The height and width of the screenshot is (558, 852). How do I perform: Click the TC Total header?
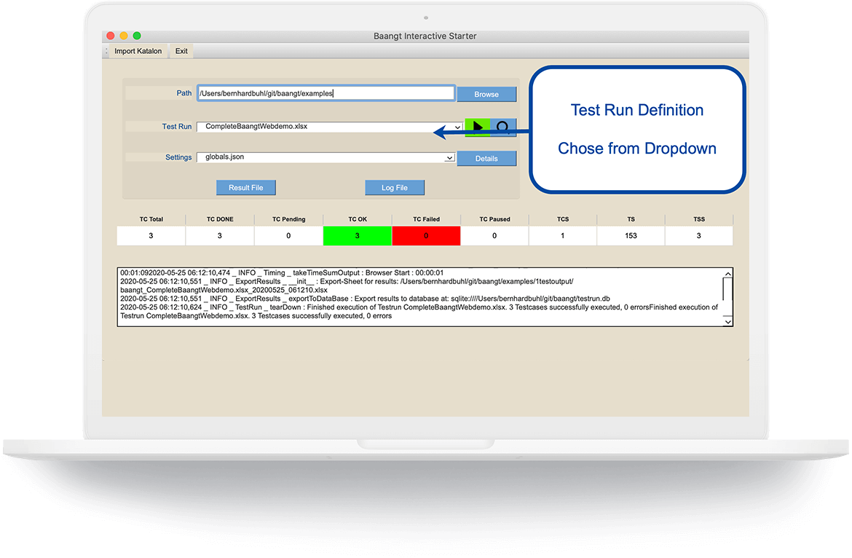pos(151,219)
